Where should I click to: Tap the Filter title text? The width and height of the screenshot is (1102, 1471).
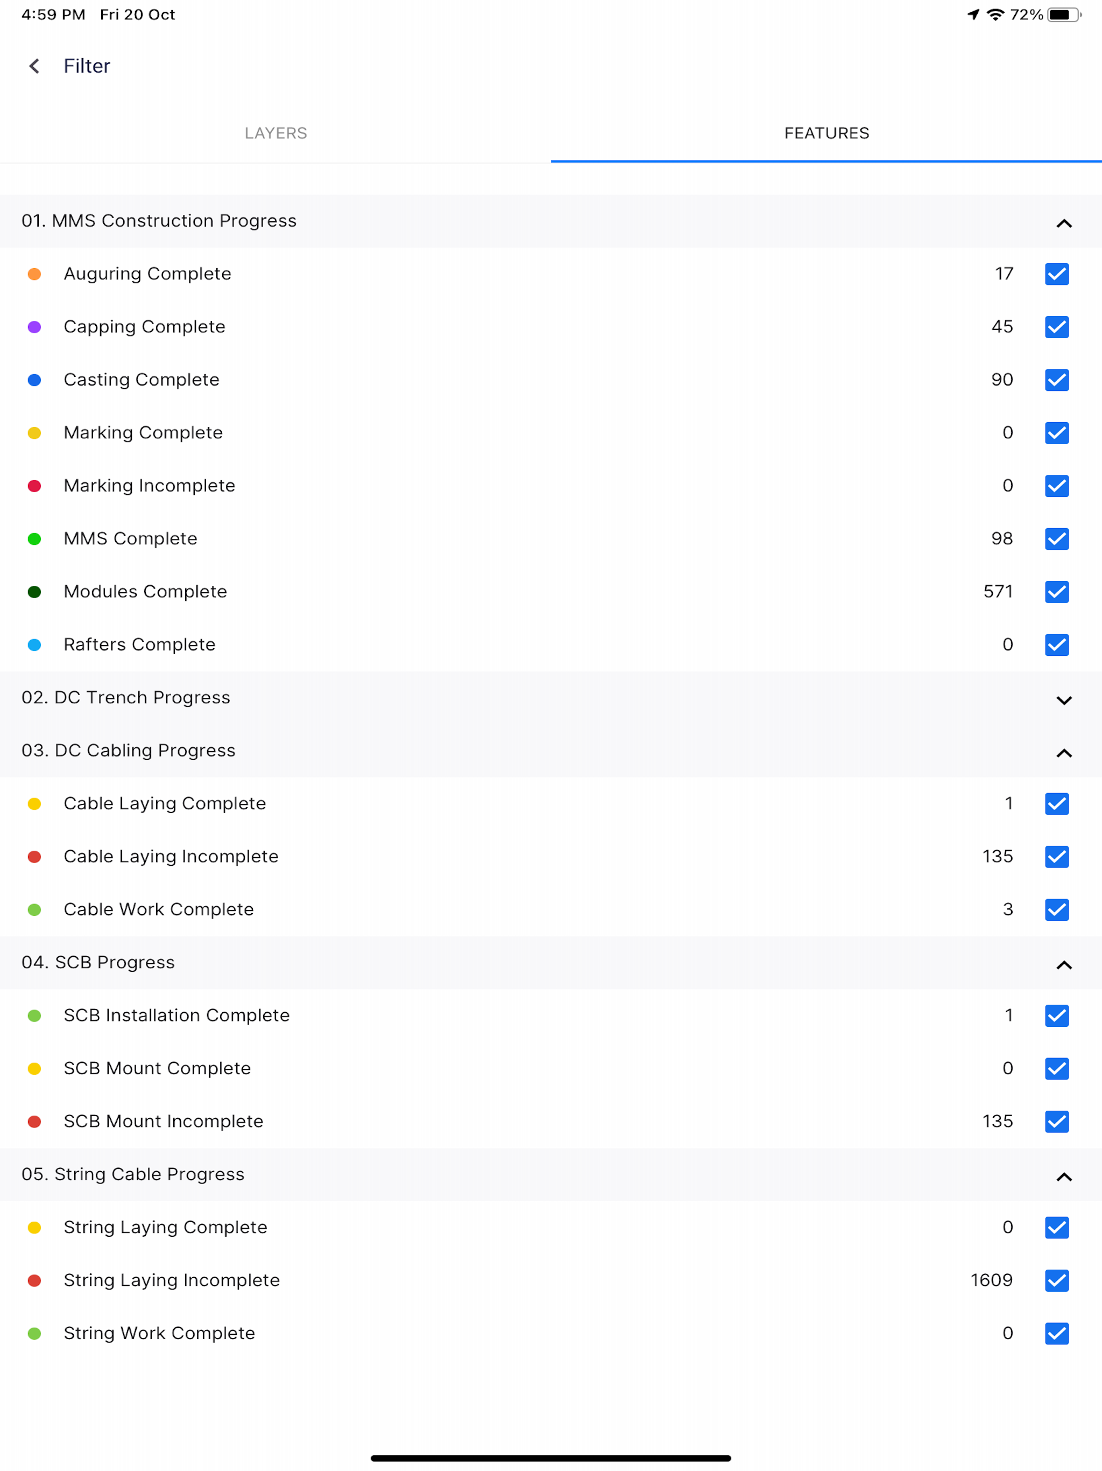coord(87,66)
